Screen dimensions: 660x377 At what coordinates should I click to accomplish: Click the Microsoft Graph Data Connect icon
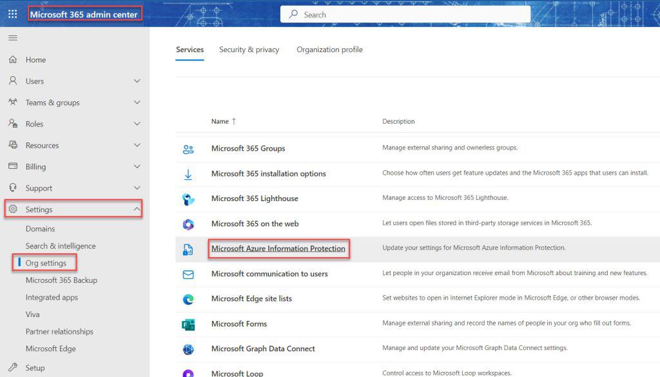188,349
